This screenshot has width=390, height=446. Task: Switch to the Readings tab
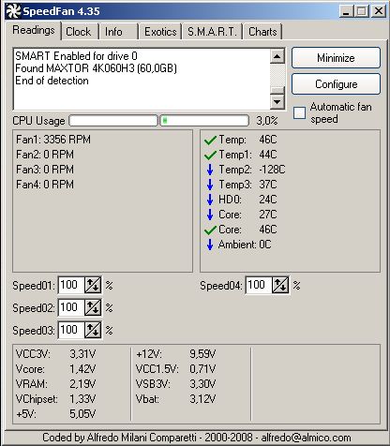click(34, 31)
